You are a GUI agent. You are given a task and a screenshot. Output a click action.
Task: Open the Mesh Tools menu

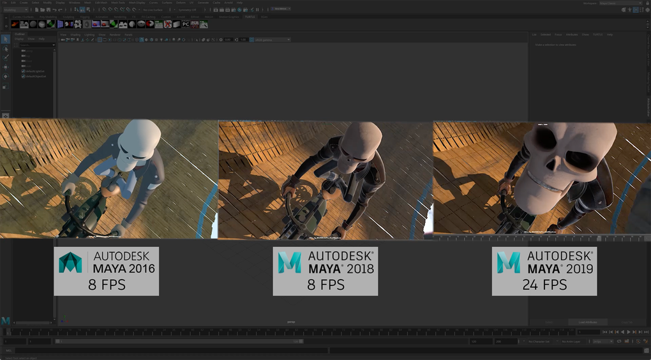click(x=118, y=3)
